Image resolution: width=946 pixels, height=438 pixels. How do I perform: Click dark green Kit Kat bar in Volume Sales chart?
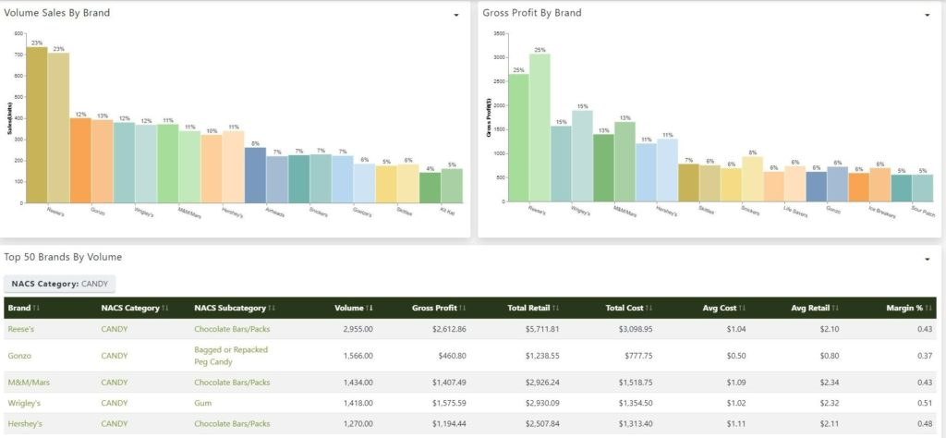click(431, 188)
